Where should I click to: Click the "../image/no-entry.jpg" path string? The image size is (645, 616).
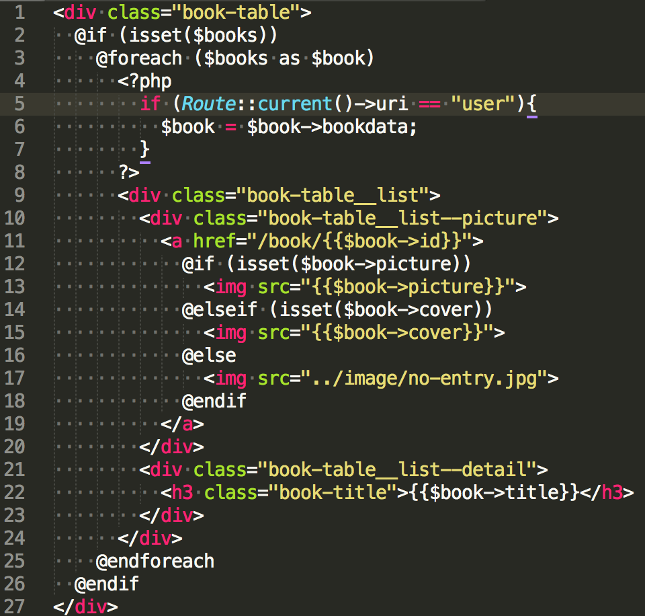click(x=424, y=378)
